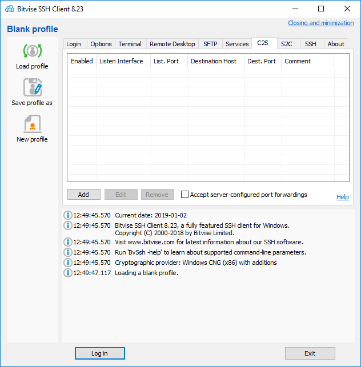361x367 pixels.
Task: Click the Dest. Port column header
Action: (x=263, y=61)
